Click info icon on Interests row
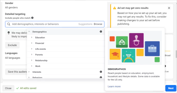This screenshot has width=177, height=93. click(x=101, y=72)
